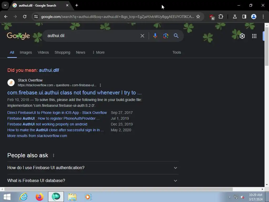Viewport: 269px width, 202px height.
Task: Launch Internet Explorer from taskbar
Action: pos(23,197)
